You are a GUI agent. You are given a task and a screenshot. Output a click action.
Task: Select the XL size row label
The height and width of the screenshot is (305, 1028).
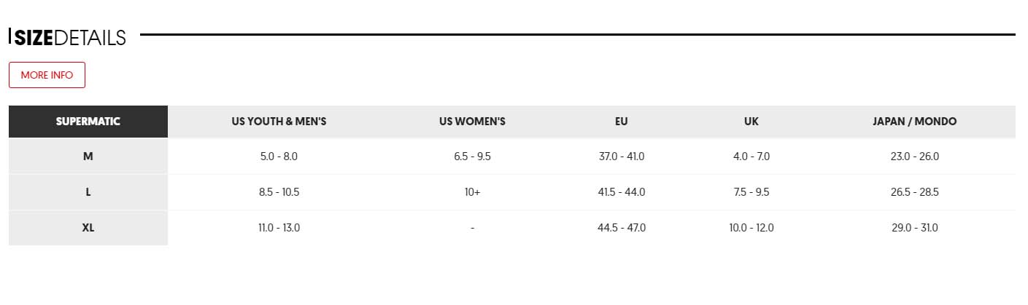(88, 228)
